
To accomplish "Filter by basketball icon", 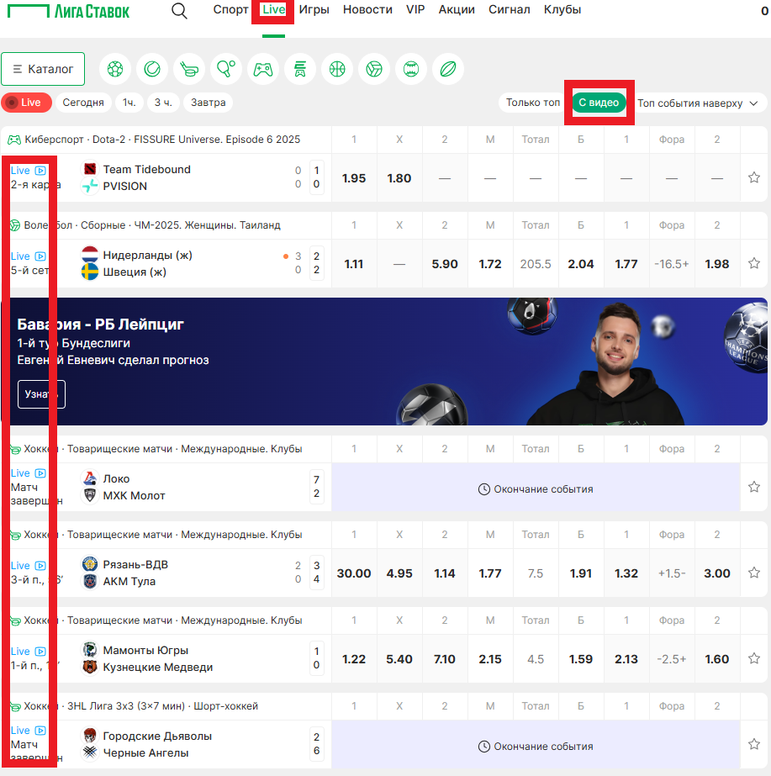I will coord(337,69).
